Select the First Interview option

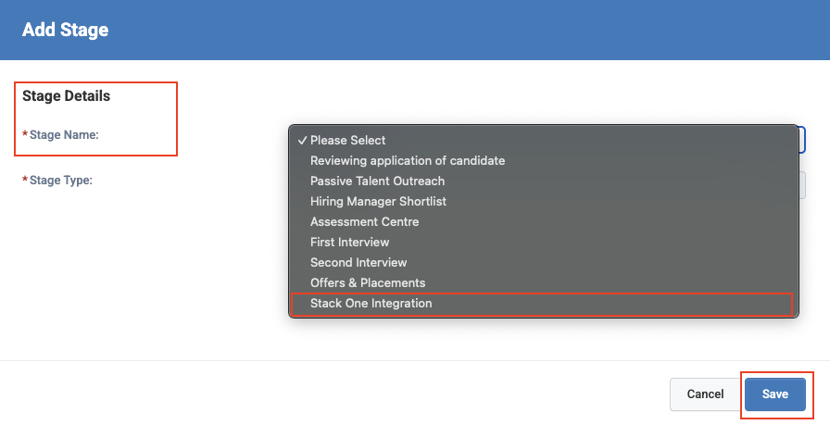[349, 243]
